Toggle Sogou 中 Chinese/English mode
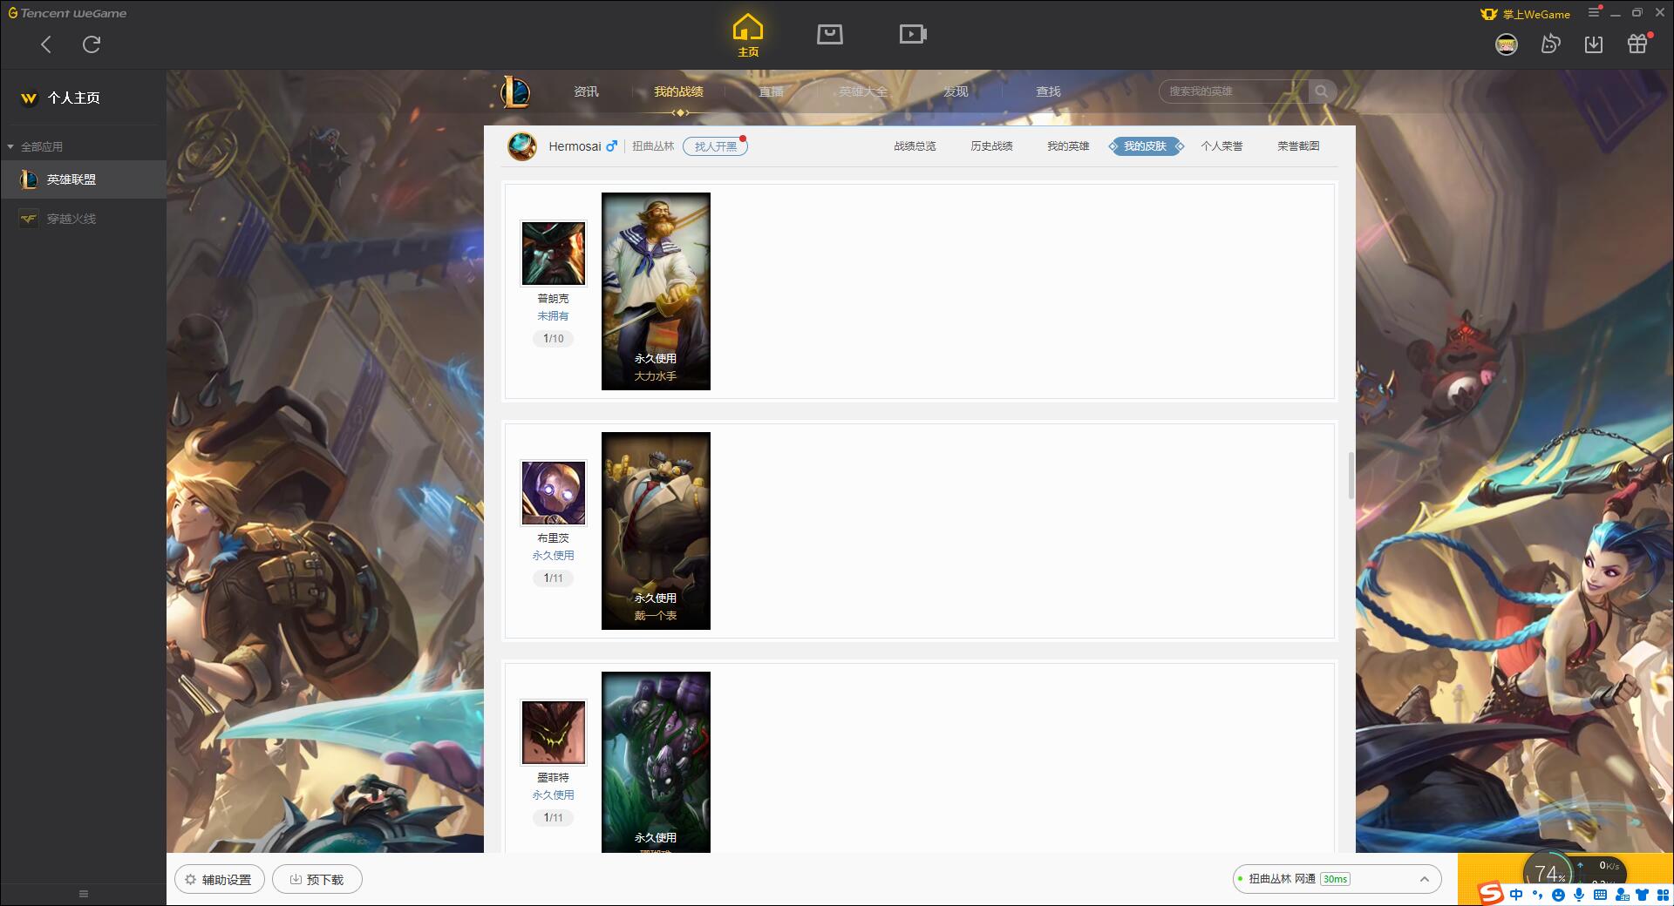1674x906 pixels. coord(1517,895)
